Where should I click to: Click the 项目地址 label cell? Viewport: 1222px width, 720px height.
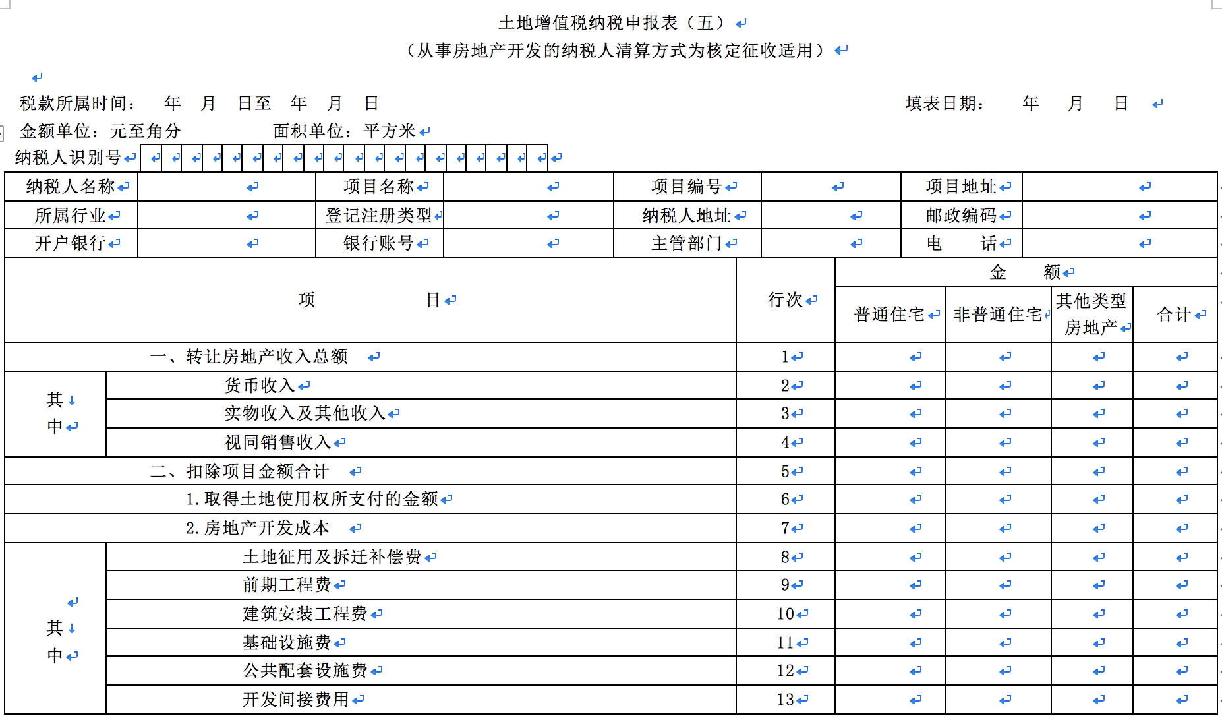[x=962, y=187]
